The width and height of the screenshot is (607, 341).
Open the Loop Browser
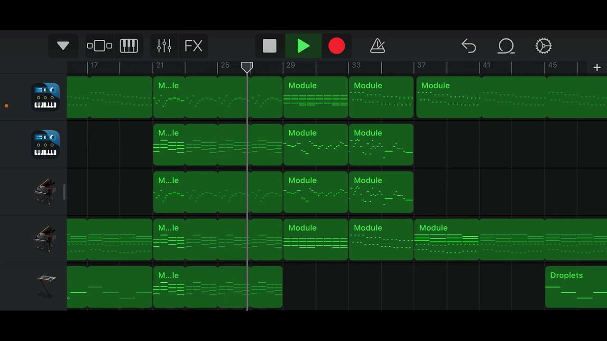click(506, 46)
